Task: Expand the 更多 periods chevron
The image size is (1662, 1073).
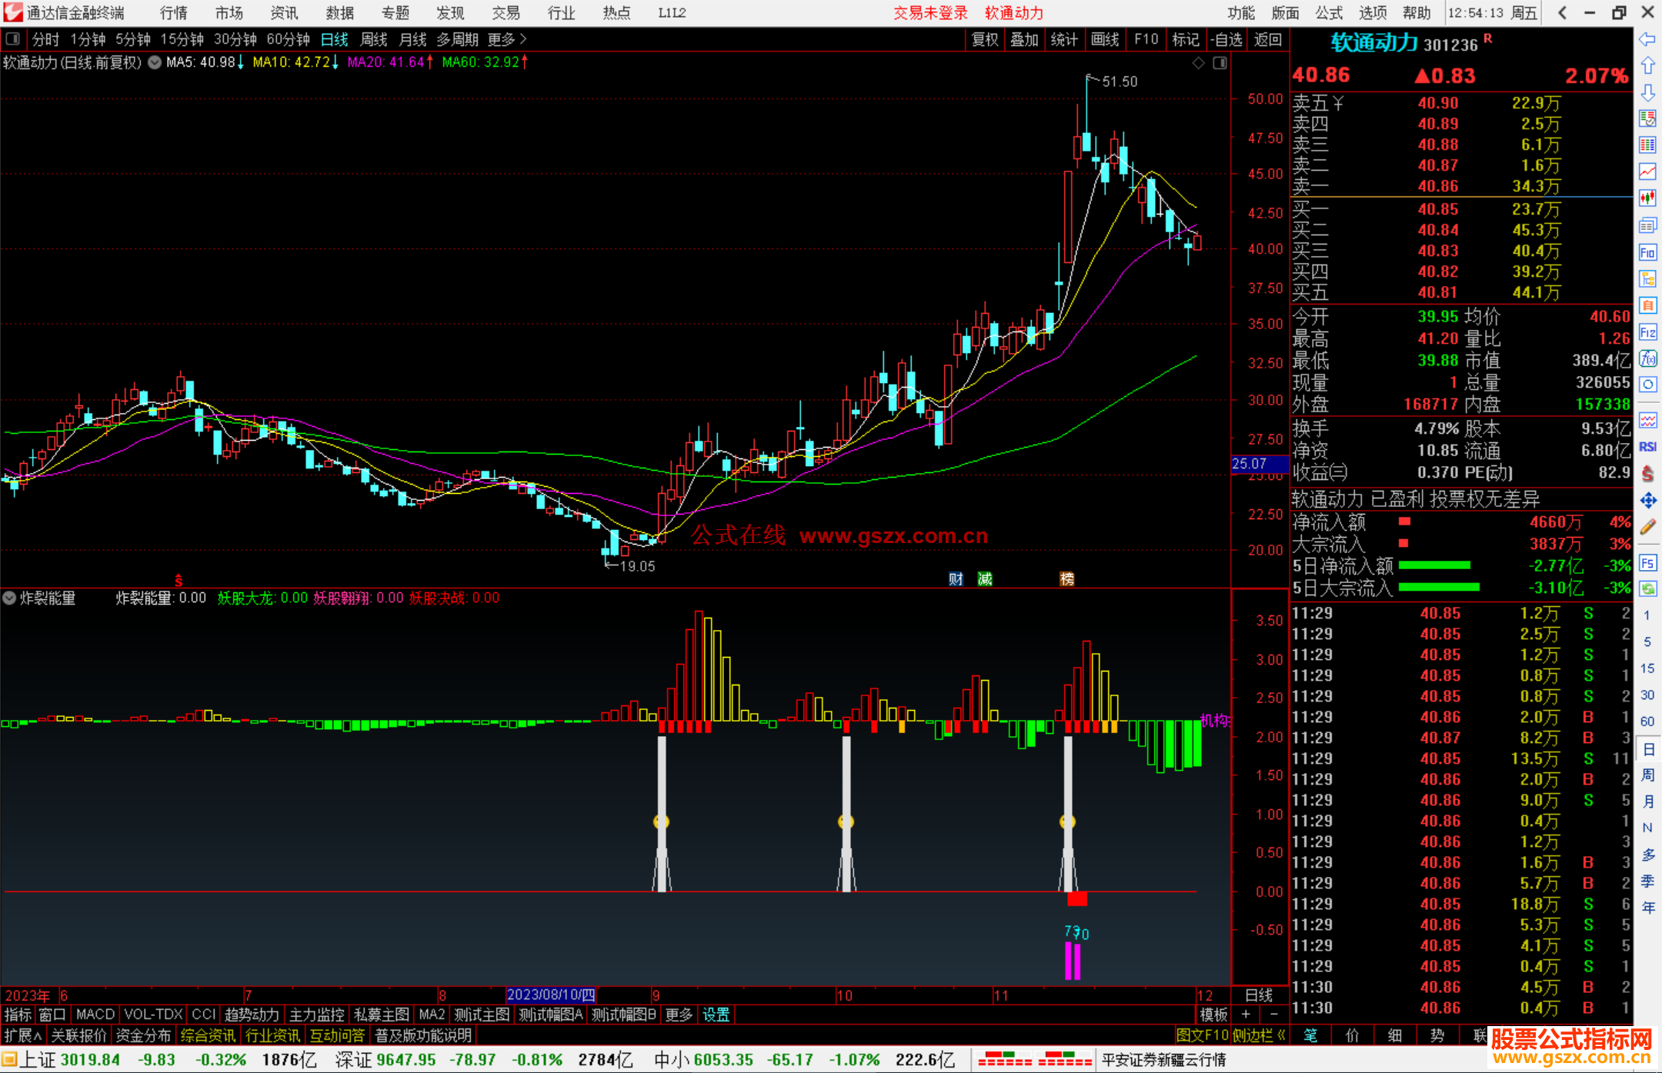Action: [x=523, y=39]
